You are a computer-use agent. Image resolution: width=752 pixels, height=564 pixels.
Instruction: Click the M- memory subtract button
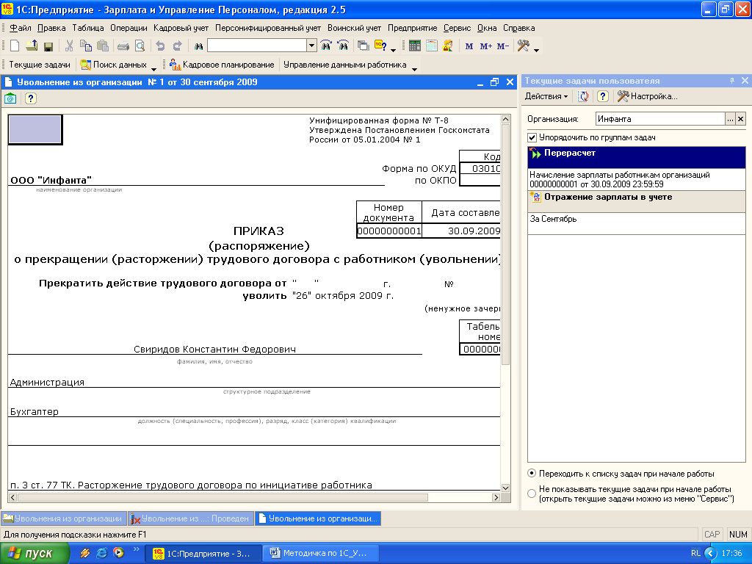coord(502,46)
